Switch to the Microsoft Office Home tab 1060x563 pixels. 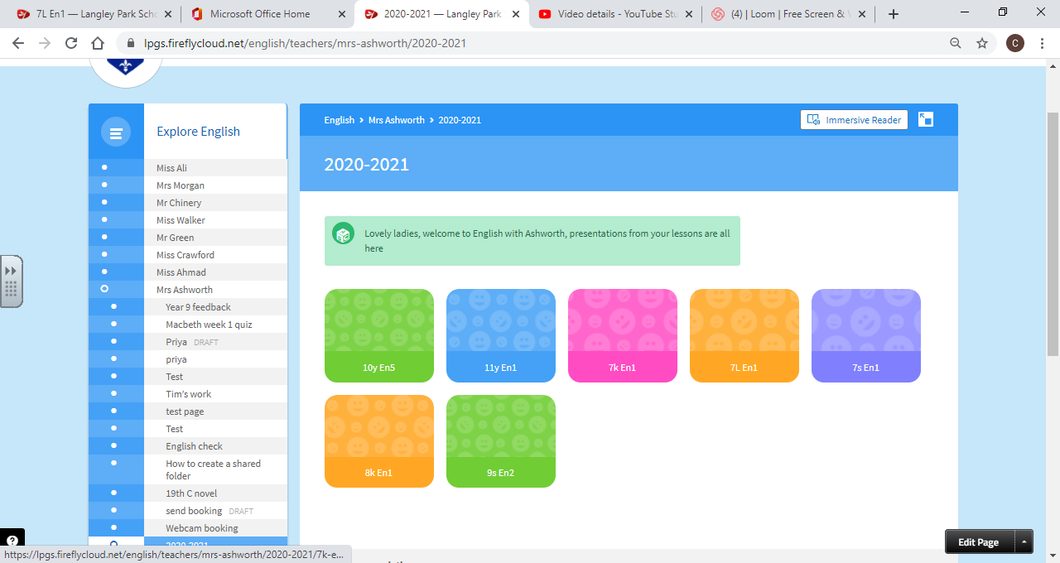259,14
